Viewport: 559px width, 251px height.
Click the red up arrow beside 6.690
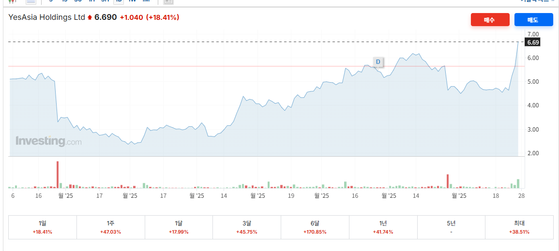(90, 17)
